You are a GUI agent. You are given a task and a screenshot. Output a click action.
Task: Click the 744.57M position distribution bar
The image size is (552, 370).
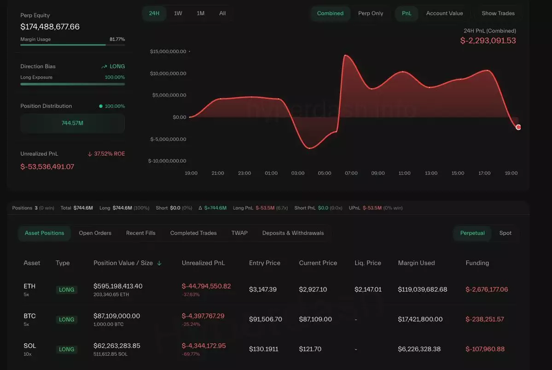click(x=72, y=123)
